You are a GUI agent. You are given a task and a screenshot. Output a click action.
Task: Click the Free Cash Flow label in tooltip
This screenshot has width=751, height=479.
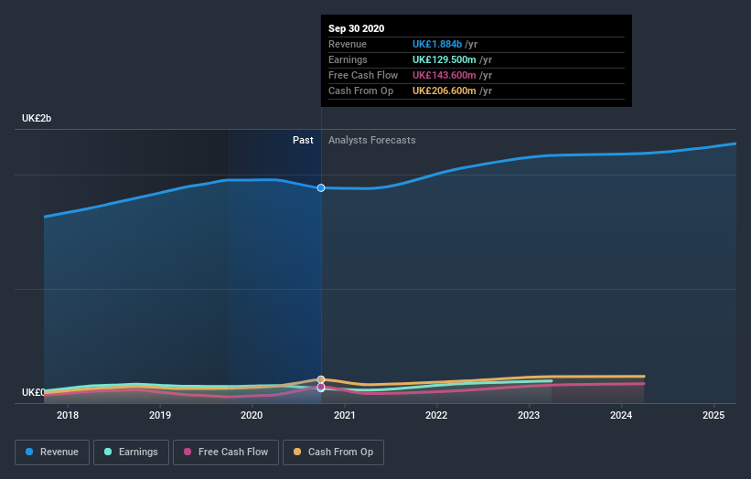[x=363, y=75]
